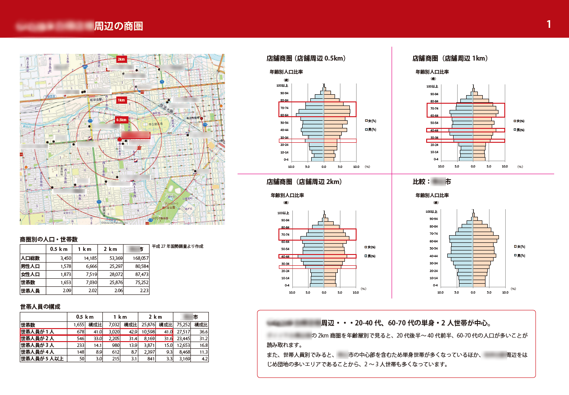This screenshot has width=569, height=395.
Task: Click 女(%) legend swatch in 0.5km chart
Action: (x=366, y=121)
